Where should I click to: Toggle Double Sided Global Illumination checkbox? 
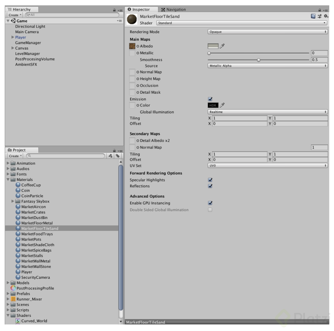pos(210,210)
